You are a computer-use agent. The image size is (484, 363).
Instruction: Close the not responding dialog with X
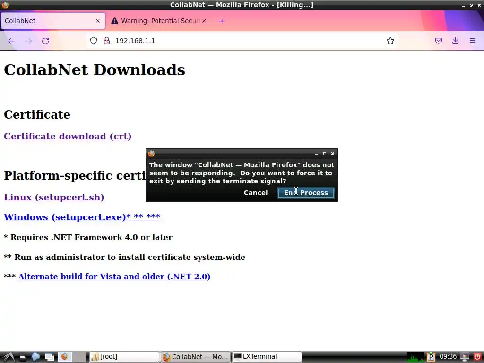(x=333, y=154)
